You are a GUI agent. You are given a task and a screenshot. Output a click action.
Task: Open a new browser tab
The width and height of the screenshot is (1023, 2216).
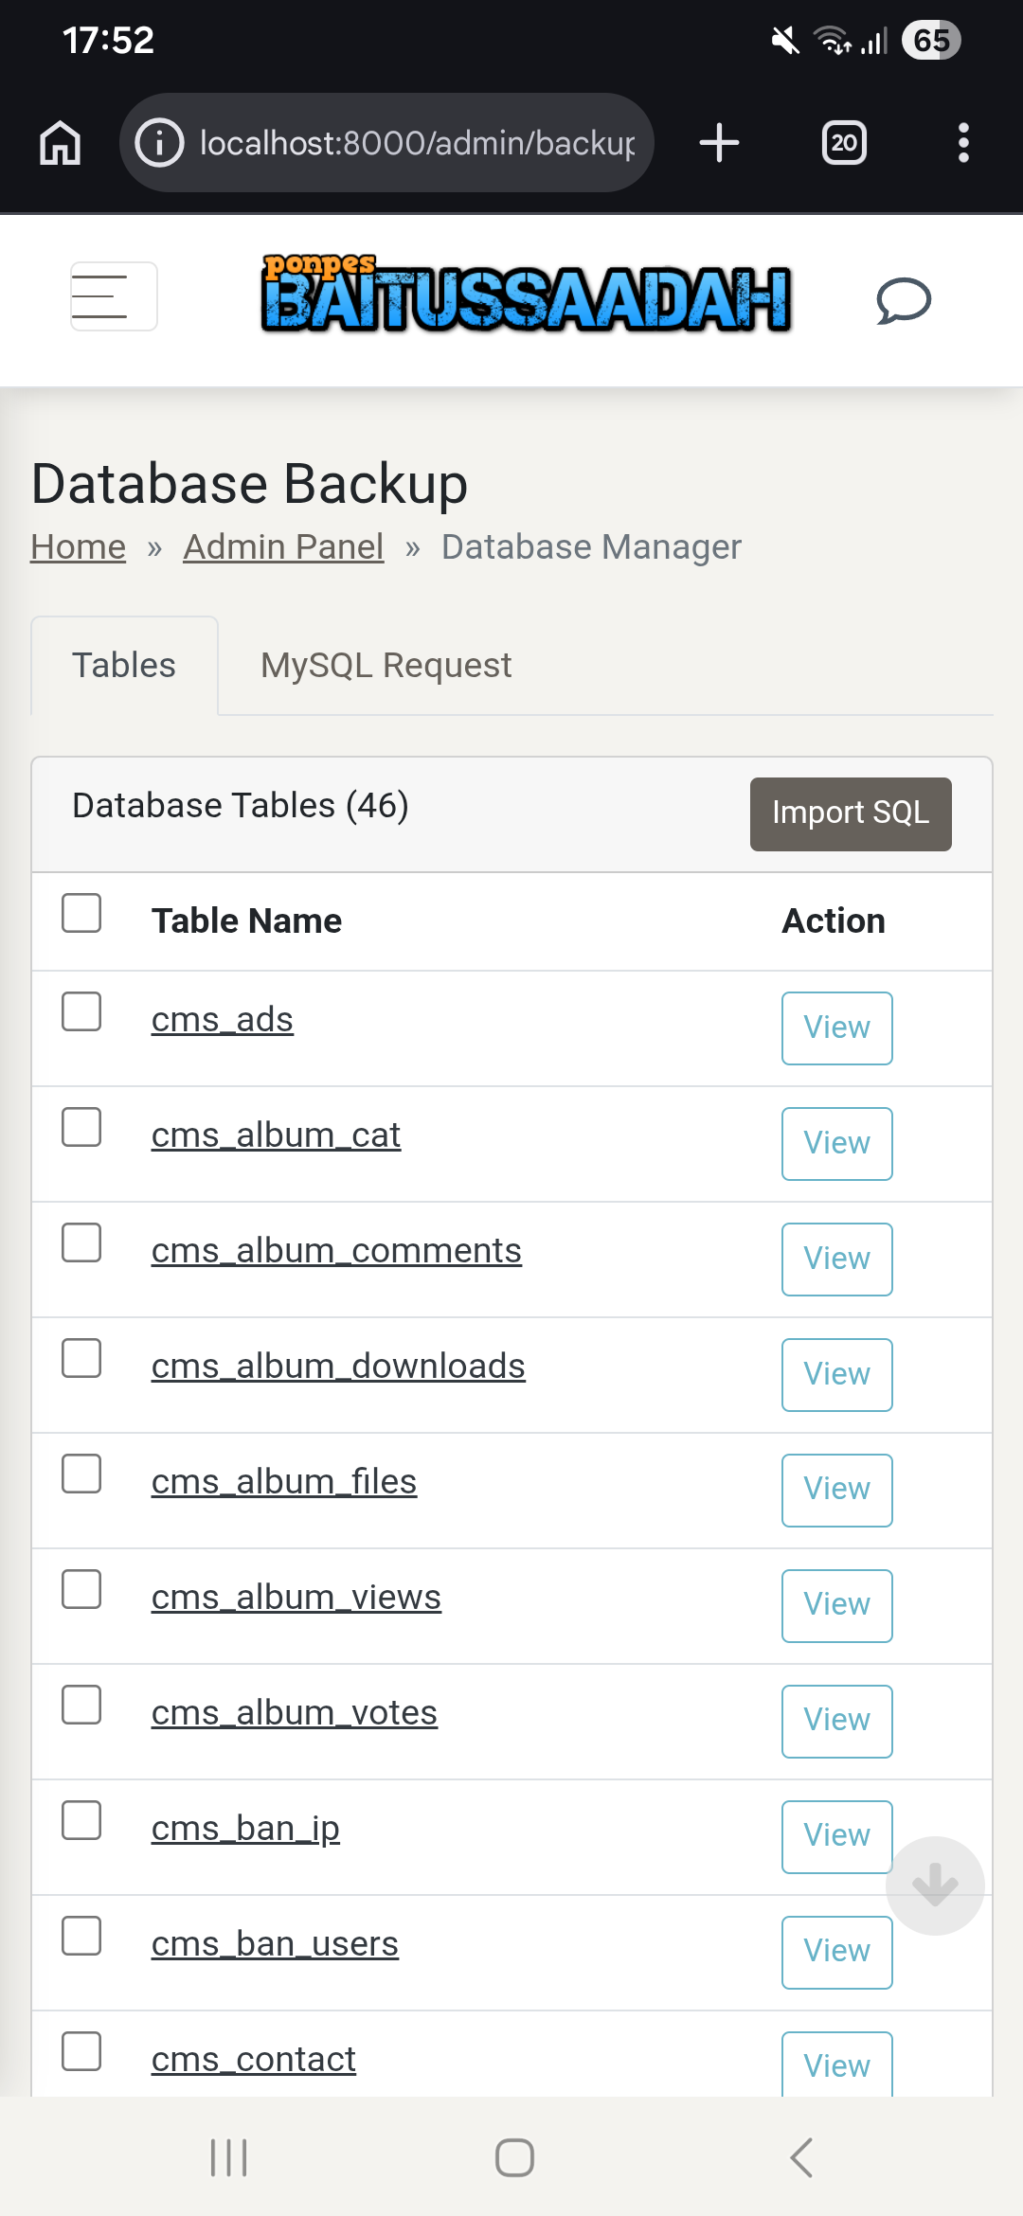pos(719,143)
